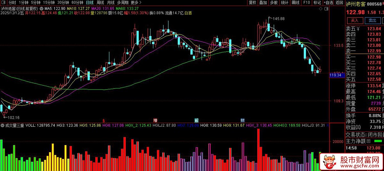384x171 pixels.
Task: Click the ¥ icon beside 卖五
Action: 358,29
